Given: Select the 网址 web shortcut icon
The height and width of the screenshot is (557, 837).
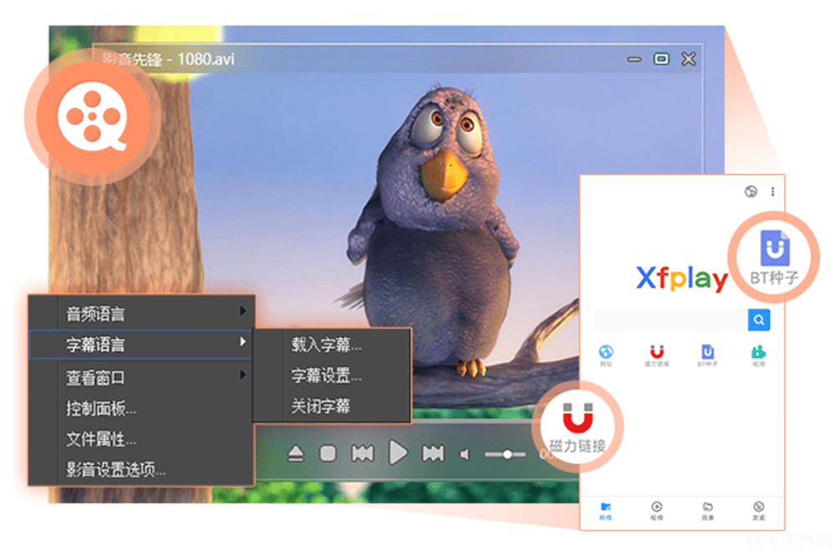Looking at the screenshot, I should coord(606,353).
